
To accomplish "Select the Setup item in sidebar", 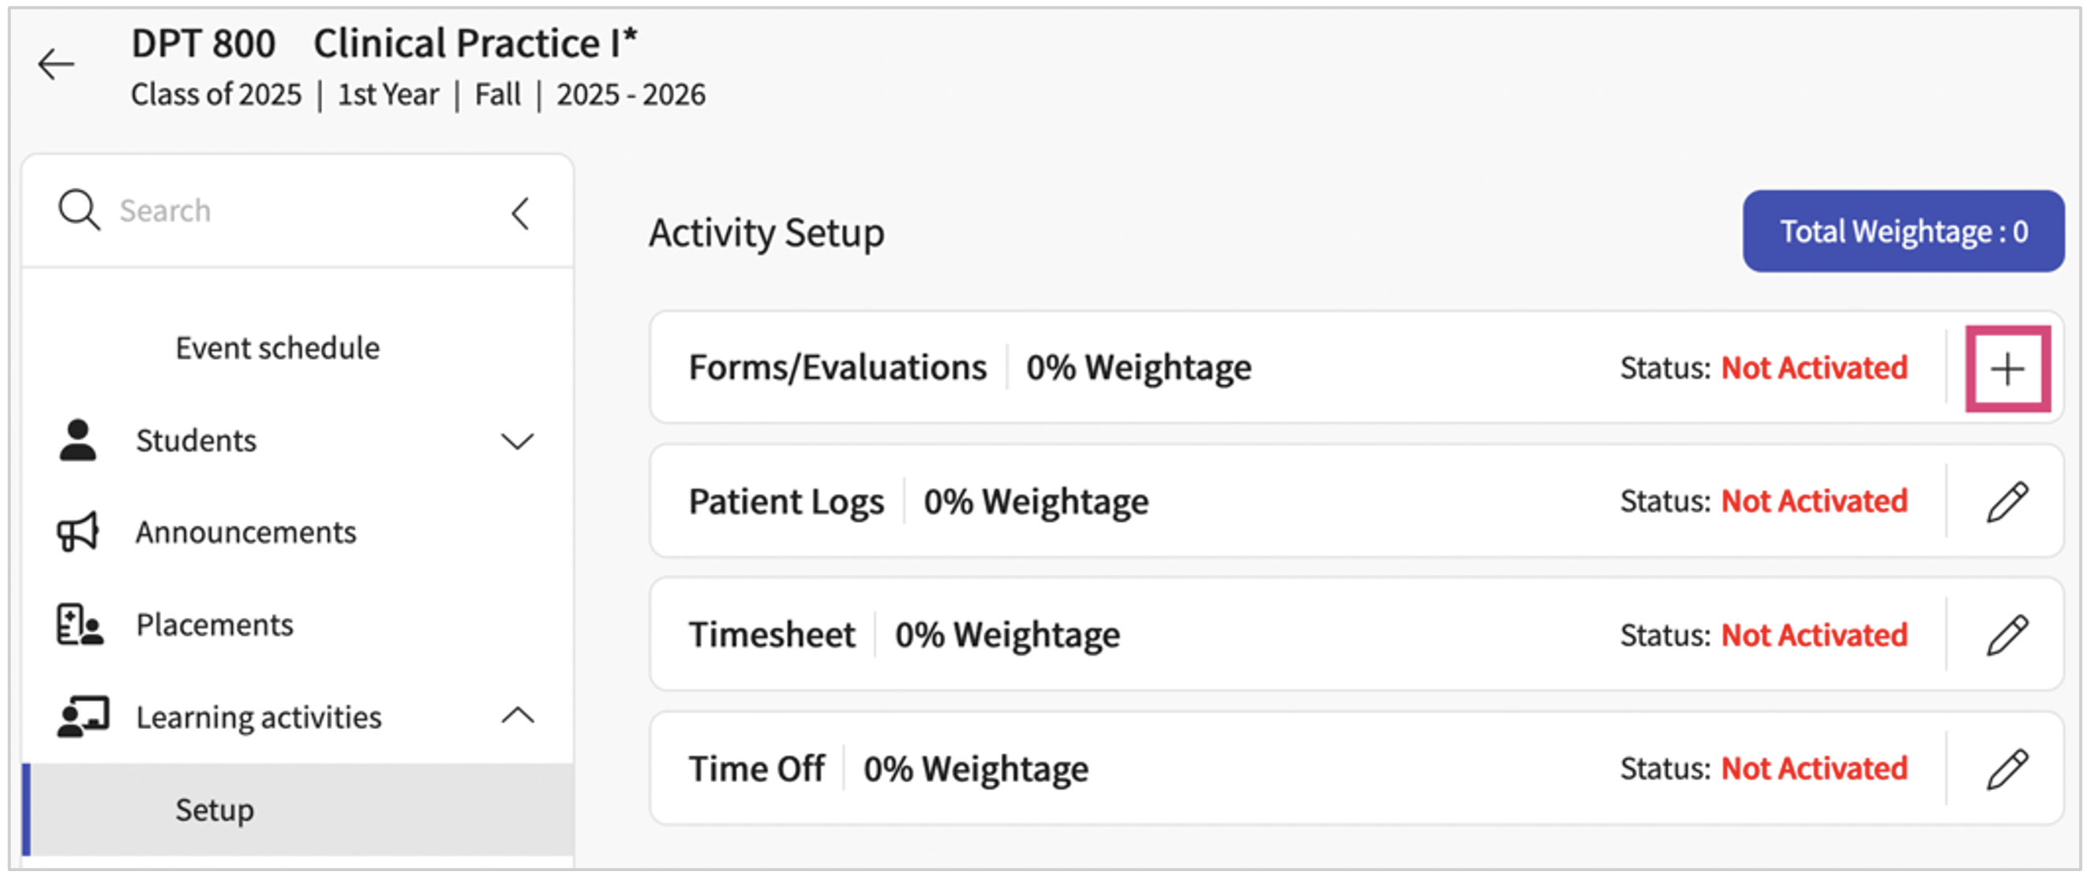I will (215, 810).
